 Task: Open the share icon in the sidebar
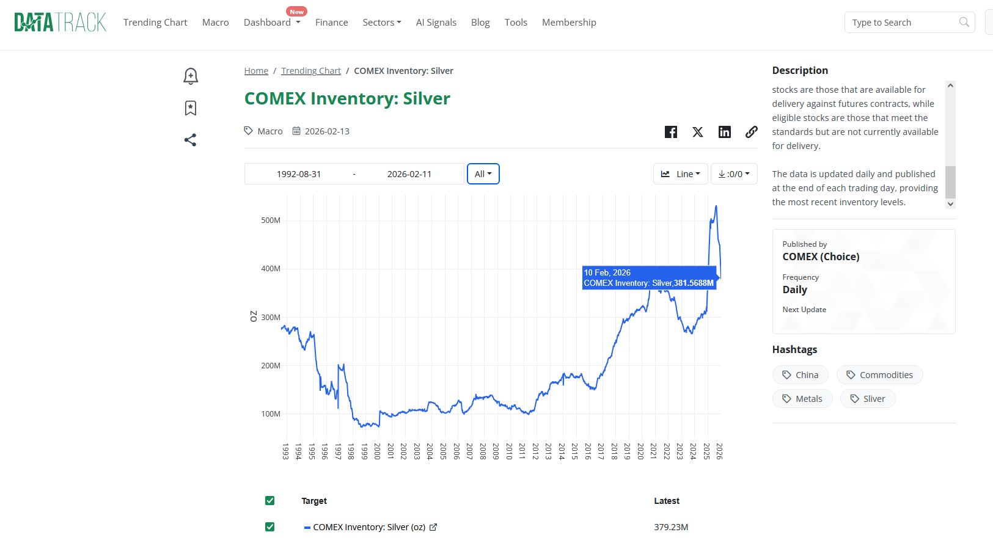(x=191, y=140)
